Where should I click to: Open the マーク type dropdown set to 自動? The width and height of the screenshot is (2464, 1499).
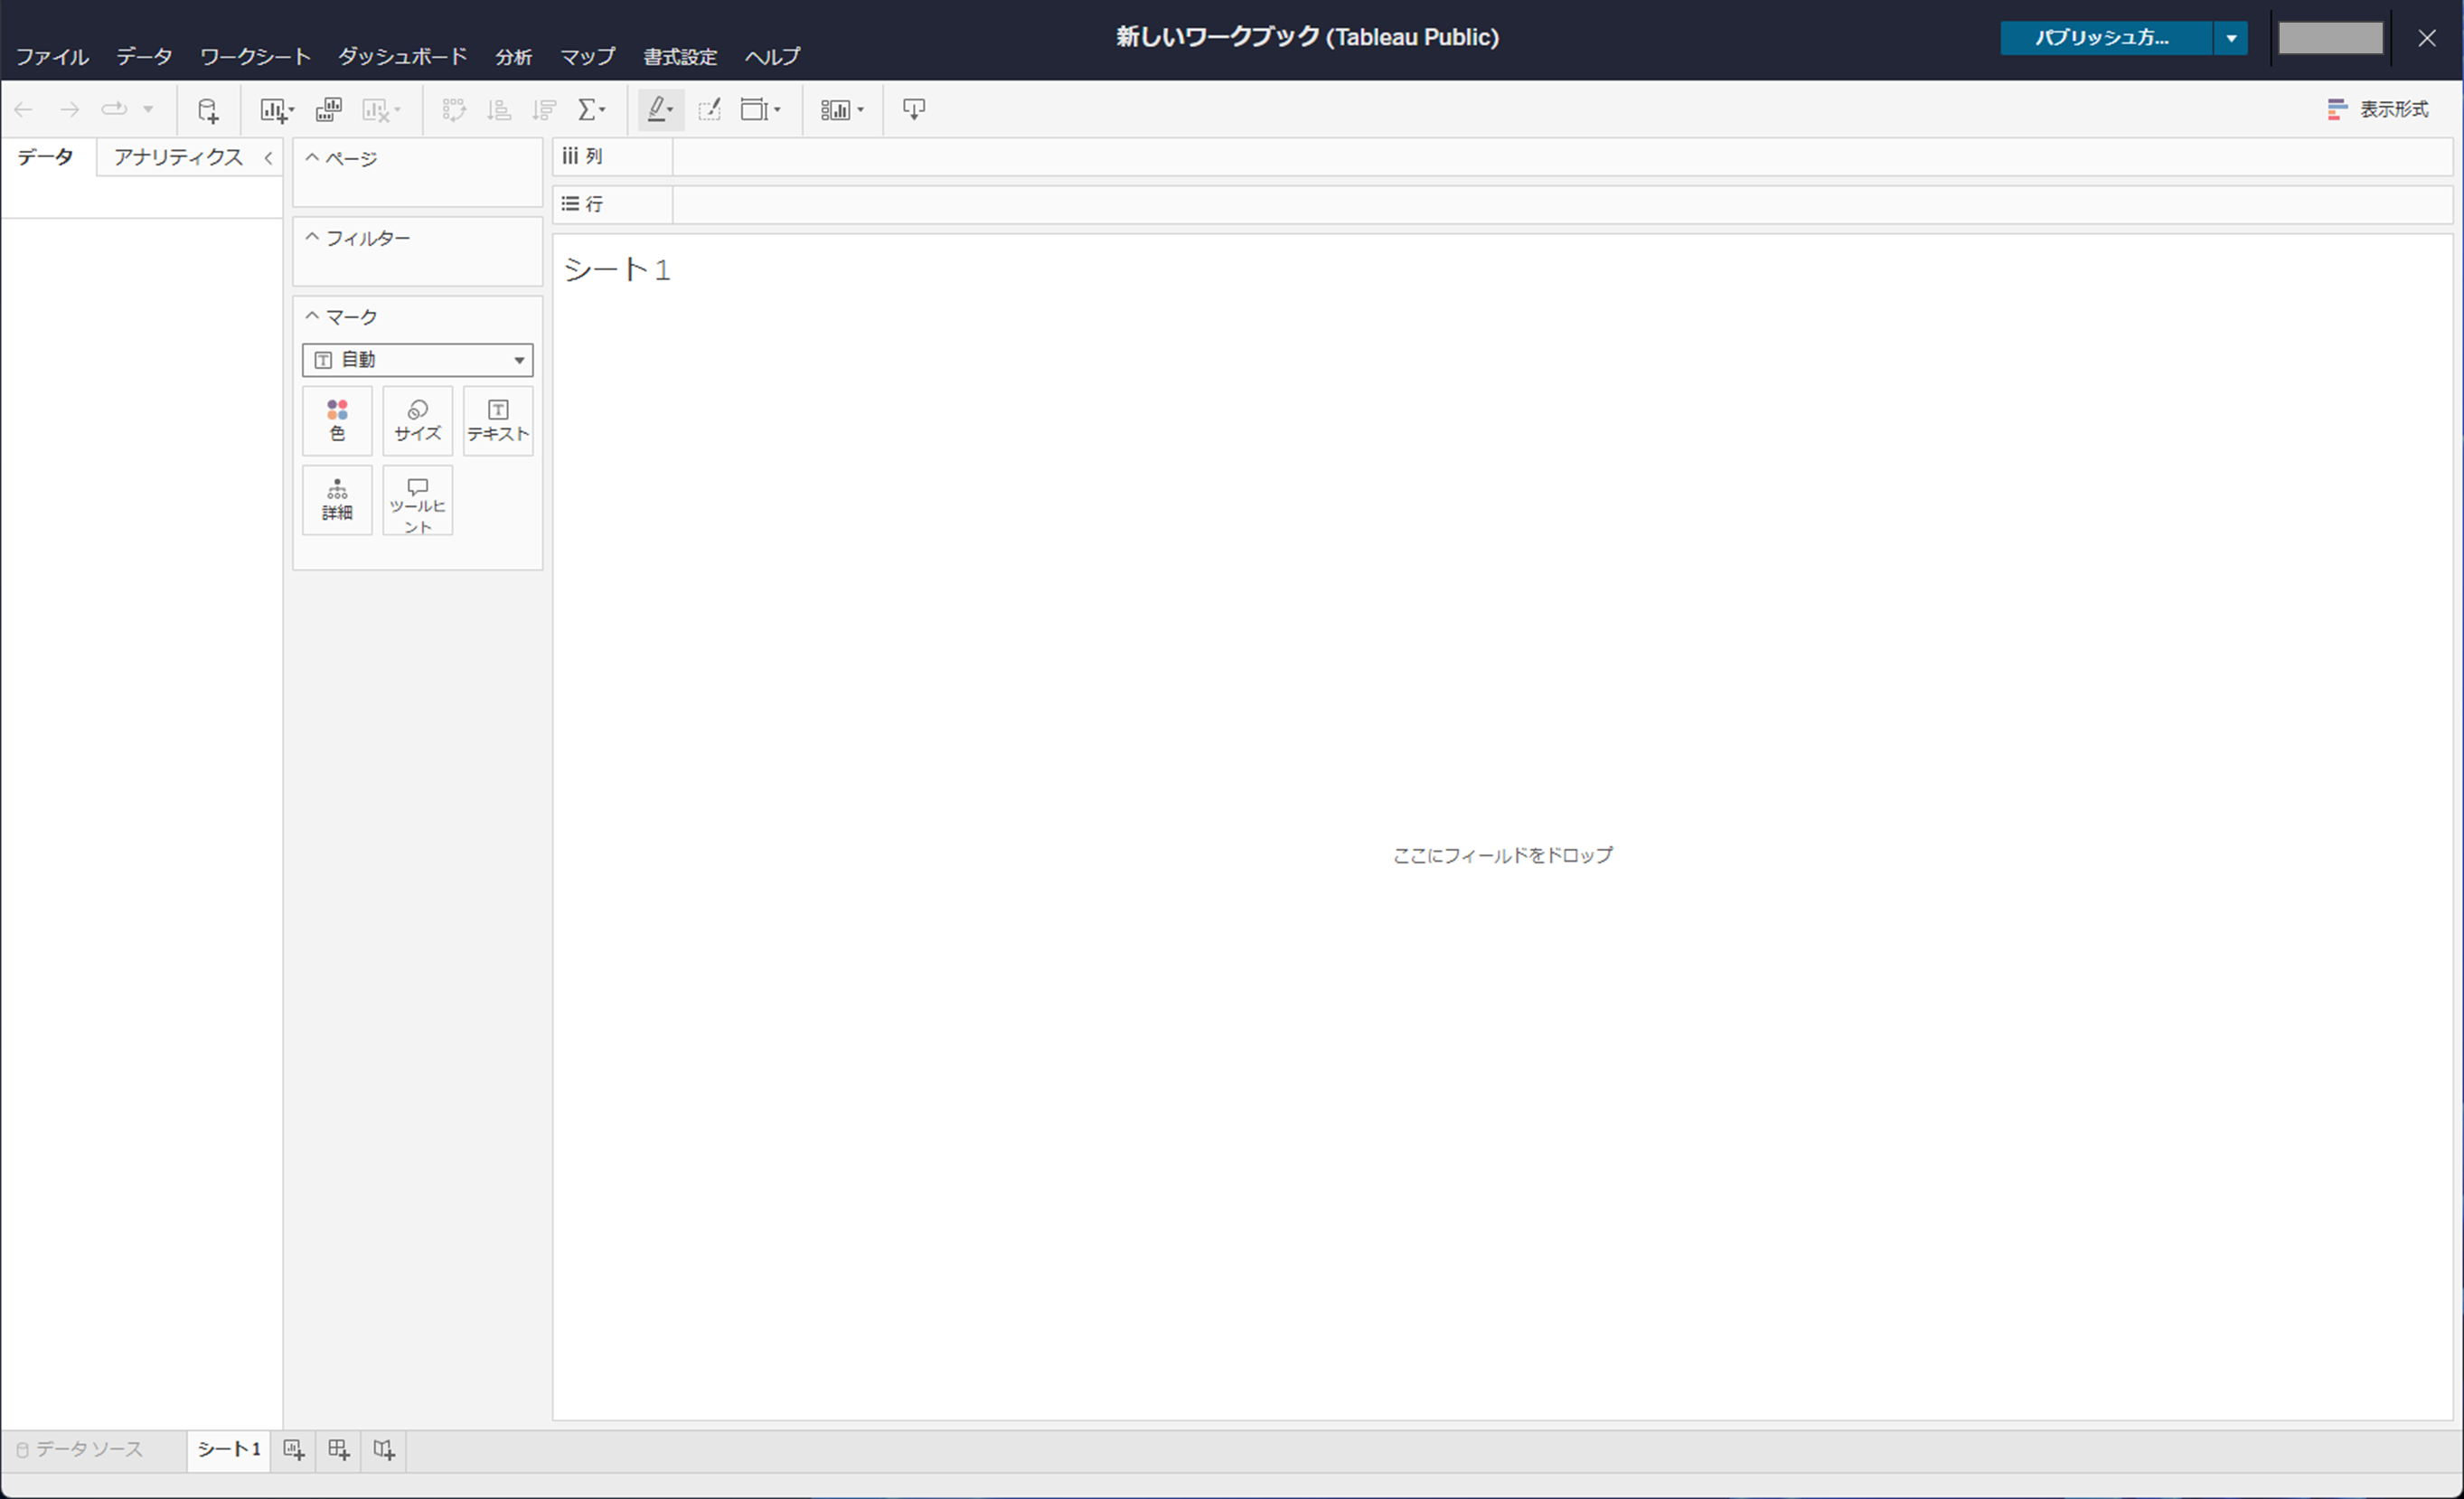pyautogui.click(x=417, y=360)
